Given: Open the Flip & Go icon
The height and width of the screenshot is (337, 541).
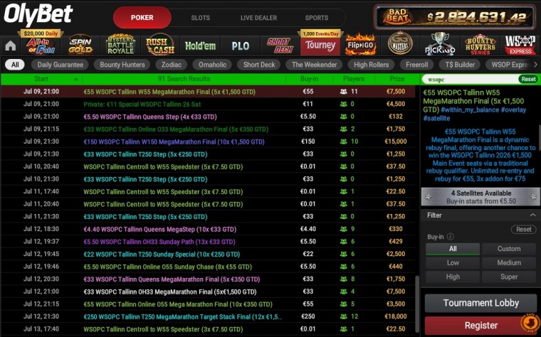Looking at the screenshot, I should click(360, 45).
